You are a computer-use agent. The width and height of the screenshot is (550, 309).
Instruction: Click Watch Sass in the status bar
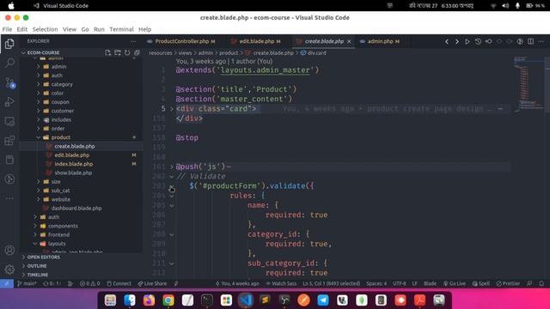coord(281,283)
